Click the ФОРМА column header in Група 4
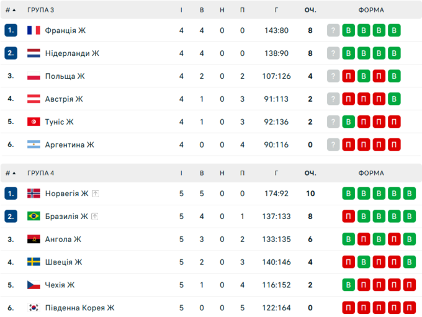Screen dimensions: 422x317 (371, 173)
